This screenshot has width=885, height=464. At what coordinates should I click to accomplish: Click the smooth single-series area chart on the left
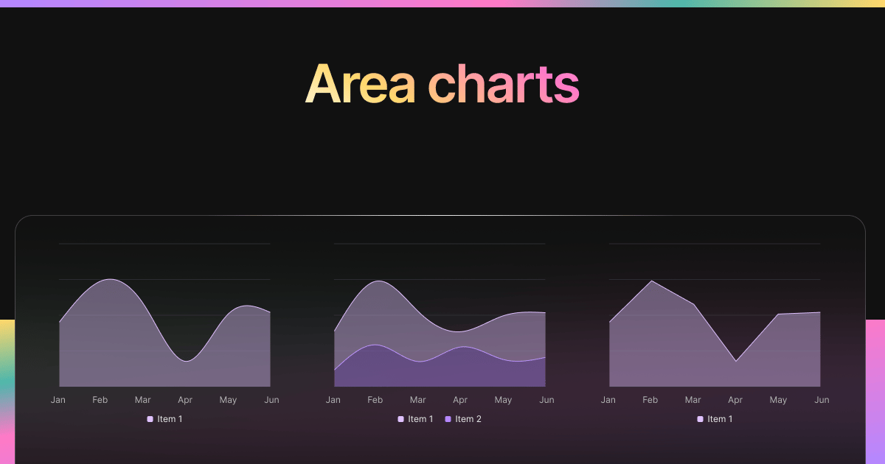(x=164, y=332)
